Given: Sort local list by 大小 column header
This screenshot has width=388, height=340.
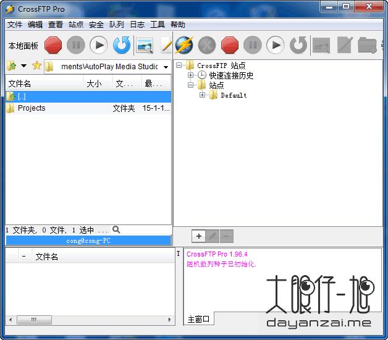Looking at the screenshot, I should 98,83.
